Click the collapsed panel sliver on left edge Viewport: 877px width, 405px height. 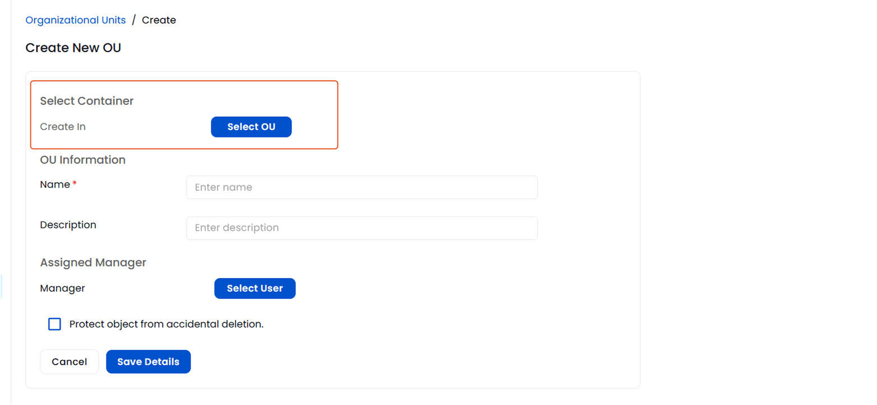click(1, 286)
